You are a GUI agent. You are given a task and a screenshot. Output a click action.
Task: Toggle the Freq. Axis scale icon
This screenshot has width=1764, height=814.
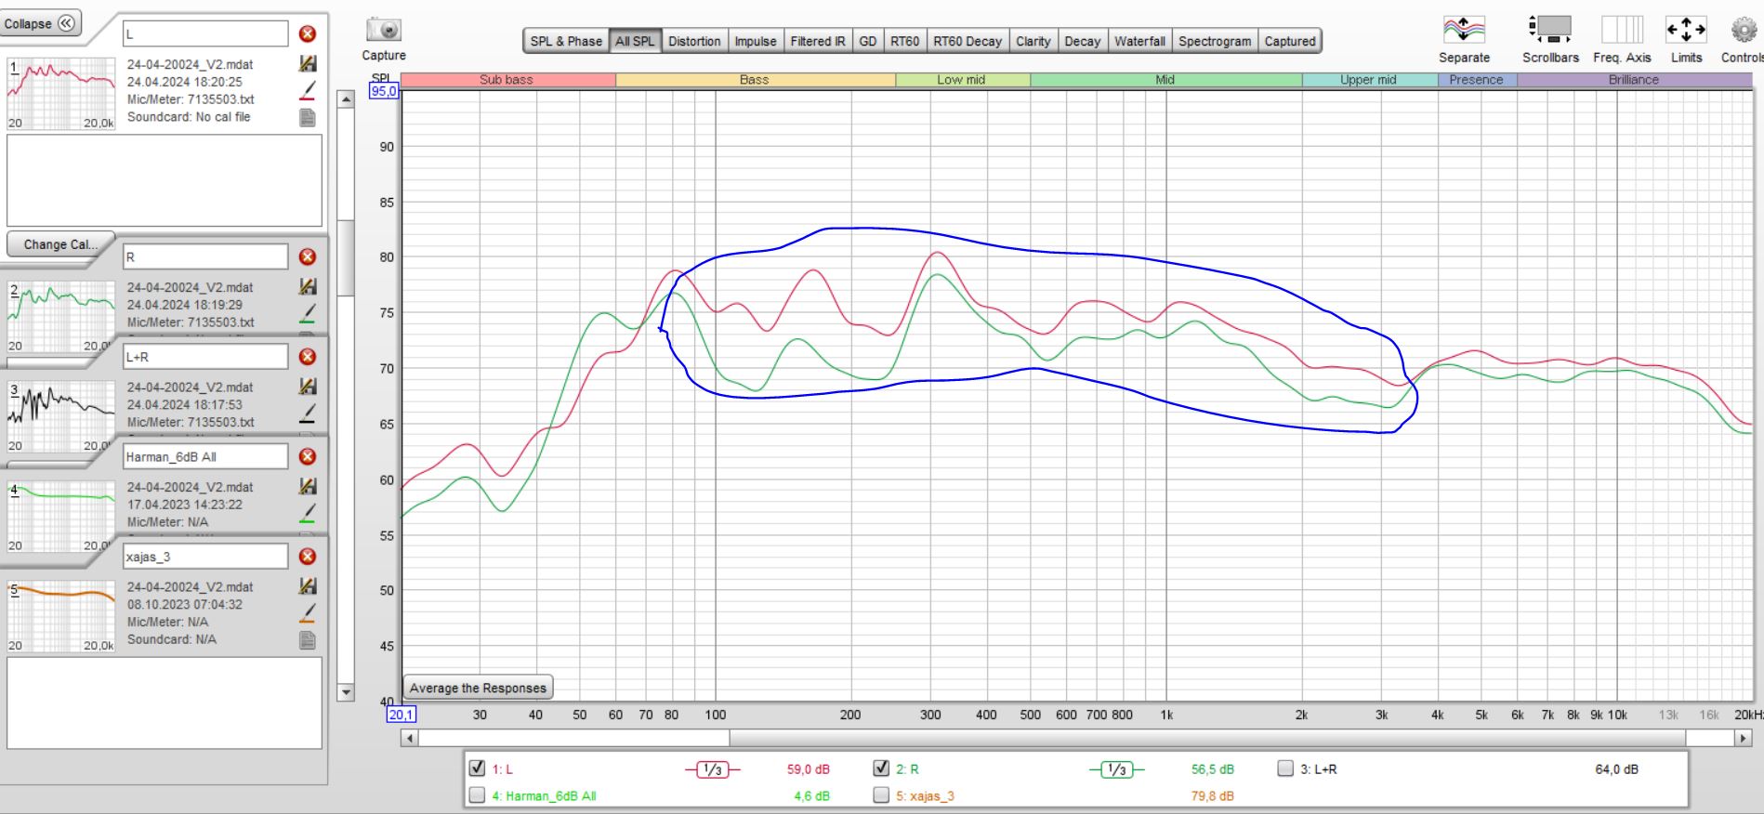pos(1622,30)
